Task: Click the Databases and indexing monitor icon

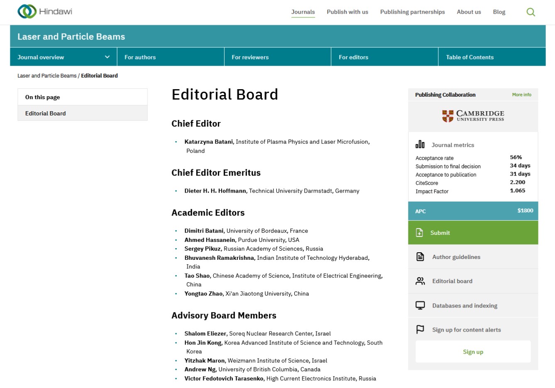Action: [x=420, y=305]
